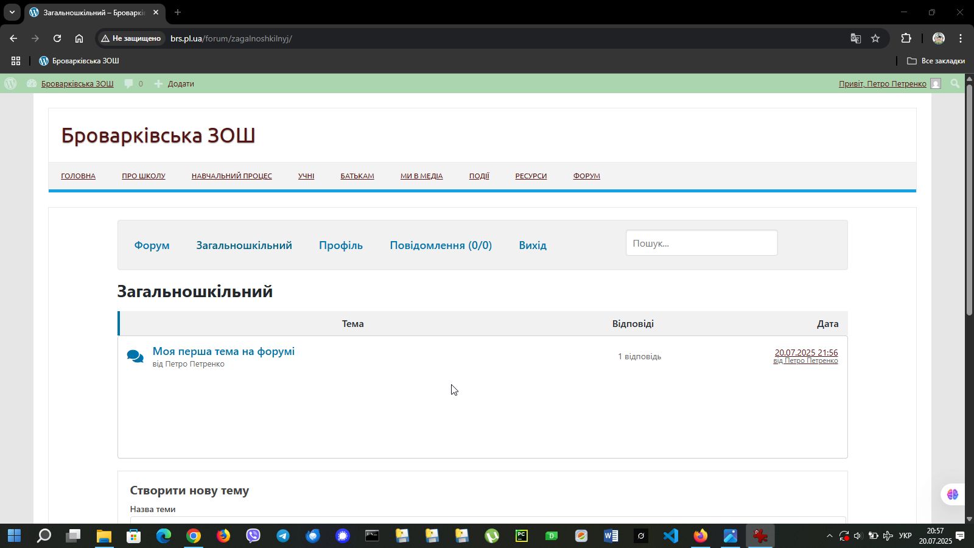Open the Chrome three-dot menu
The image size is (974, 548).
[x=961, y=38]
